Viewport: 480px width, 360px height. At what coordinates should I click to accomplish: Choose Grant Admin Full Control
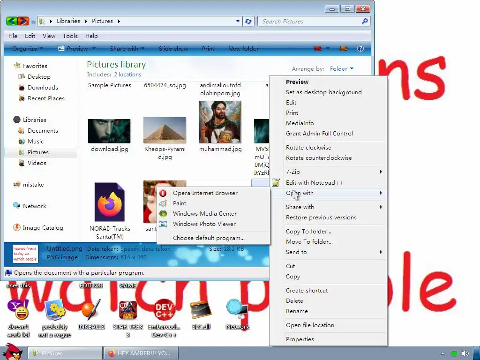click(x=319, y=134)
